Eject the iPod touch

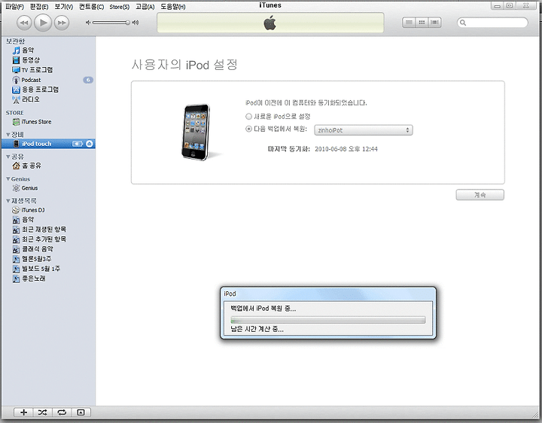[x=90, y=144]
